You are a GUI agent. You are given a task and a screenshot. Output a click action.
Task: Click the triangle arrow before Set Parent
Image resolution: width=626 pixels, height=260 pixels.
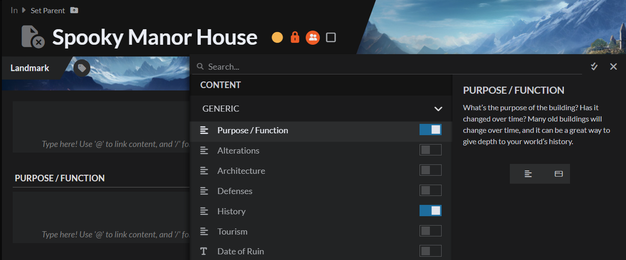click(x=24, y=10)
